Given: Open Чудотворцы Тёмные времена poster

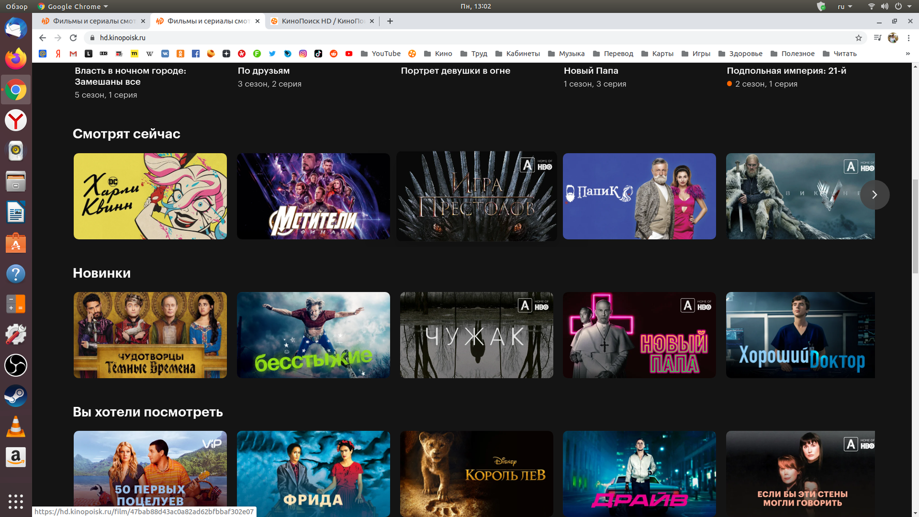Looking at the screenshot, I should coord(150,335).
